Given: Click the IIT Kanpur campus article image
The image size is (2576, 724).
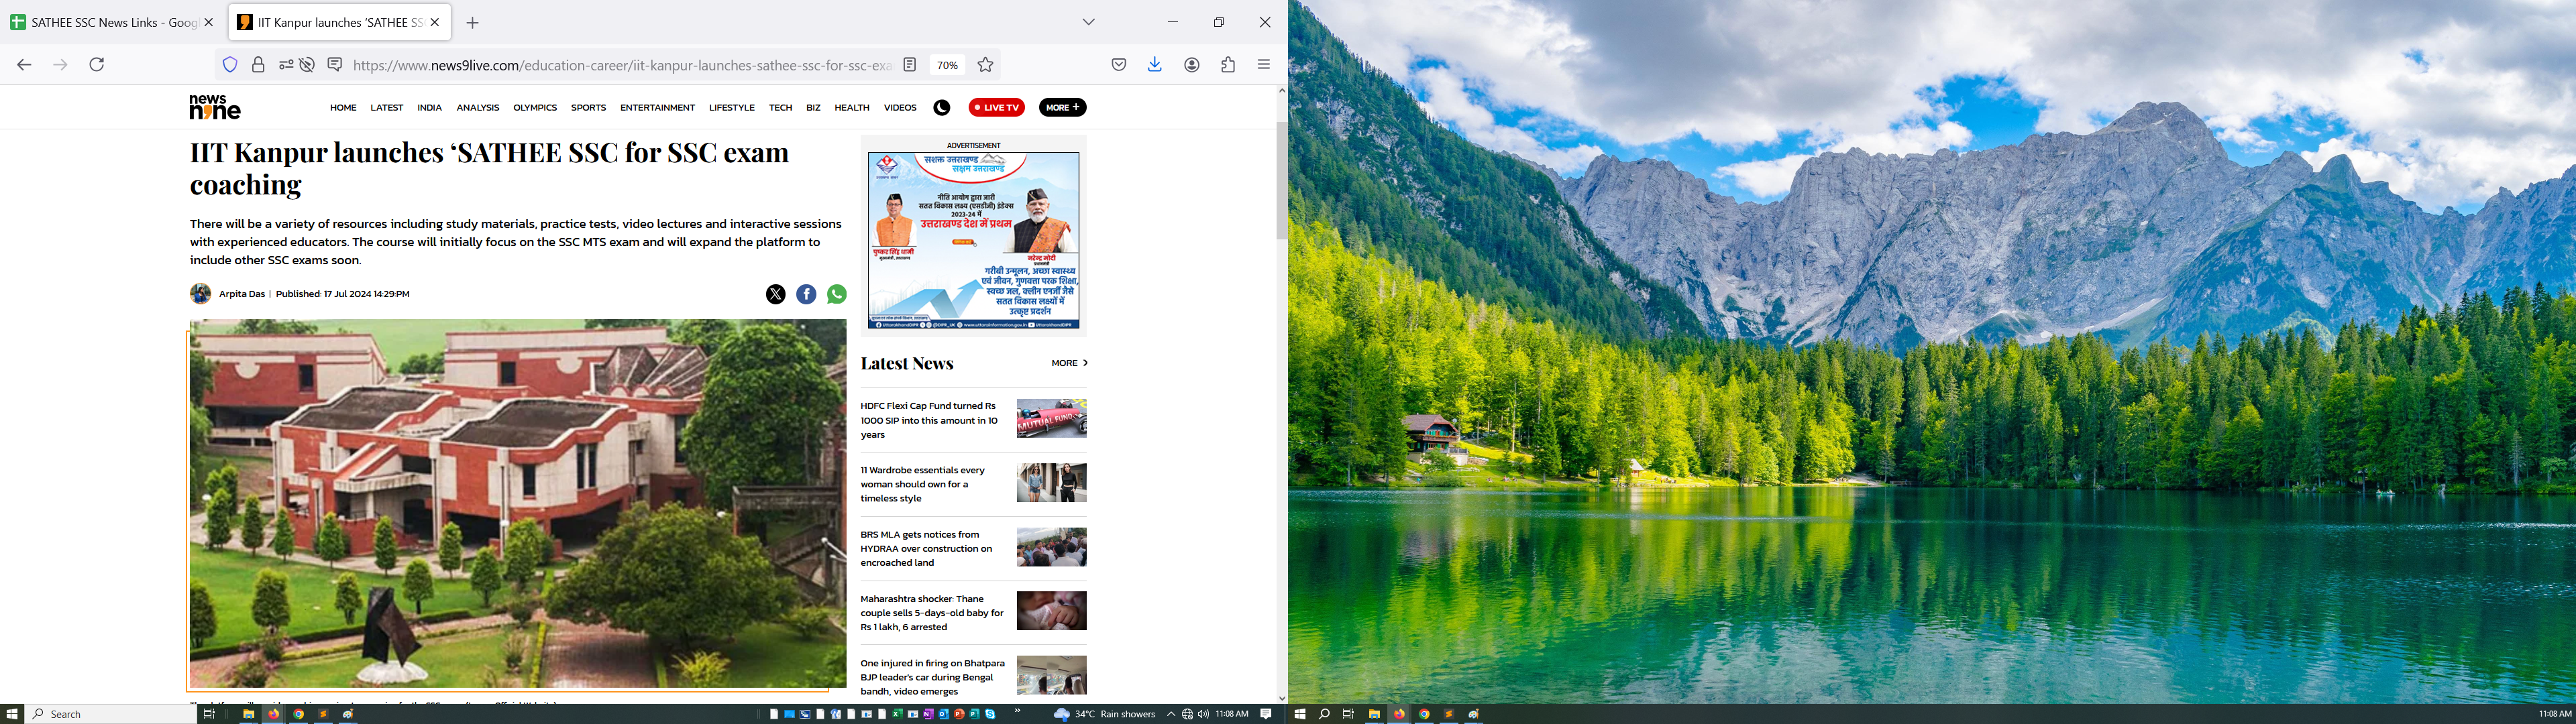Looking at the screenshot, I should (518, 504).
